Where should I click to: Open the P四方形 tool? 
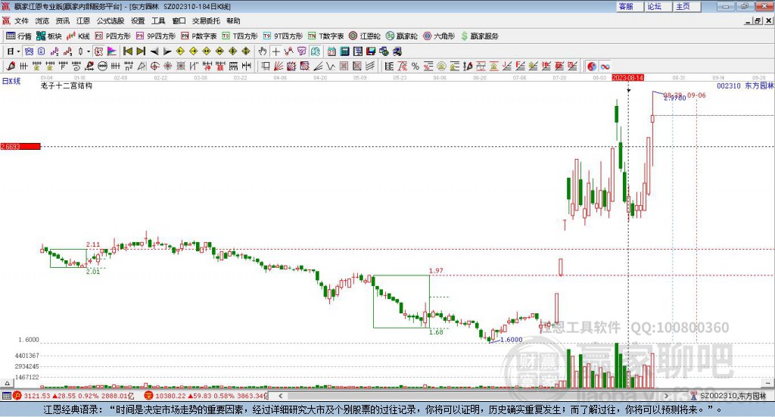pos(113,36)
